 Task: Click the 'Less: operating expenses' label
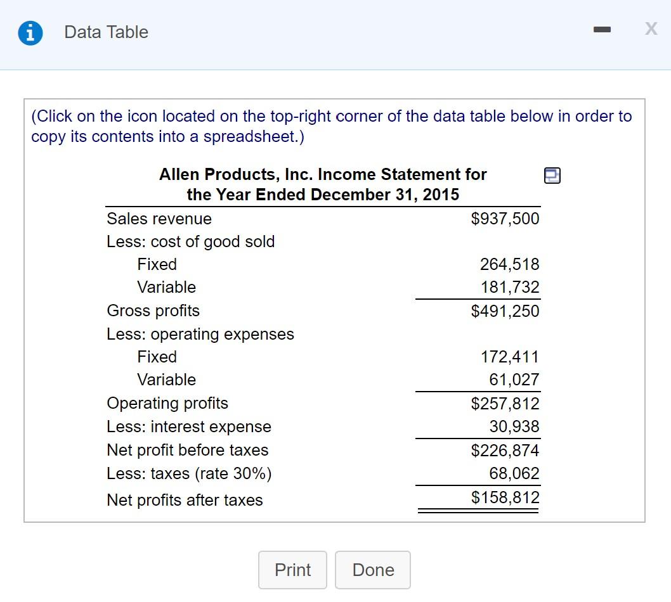[200, 334]
